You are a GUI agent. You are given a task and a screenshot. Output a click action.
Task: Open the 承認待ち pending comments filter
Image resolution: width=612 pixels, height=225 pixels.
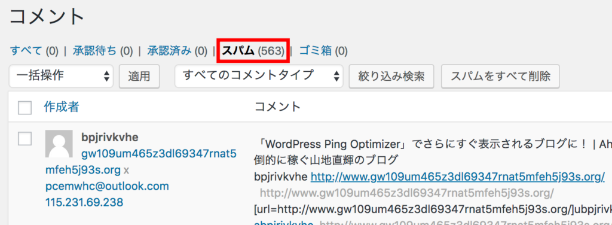point(94,50)
